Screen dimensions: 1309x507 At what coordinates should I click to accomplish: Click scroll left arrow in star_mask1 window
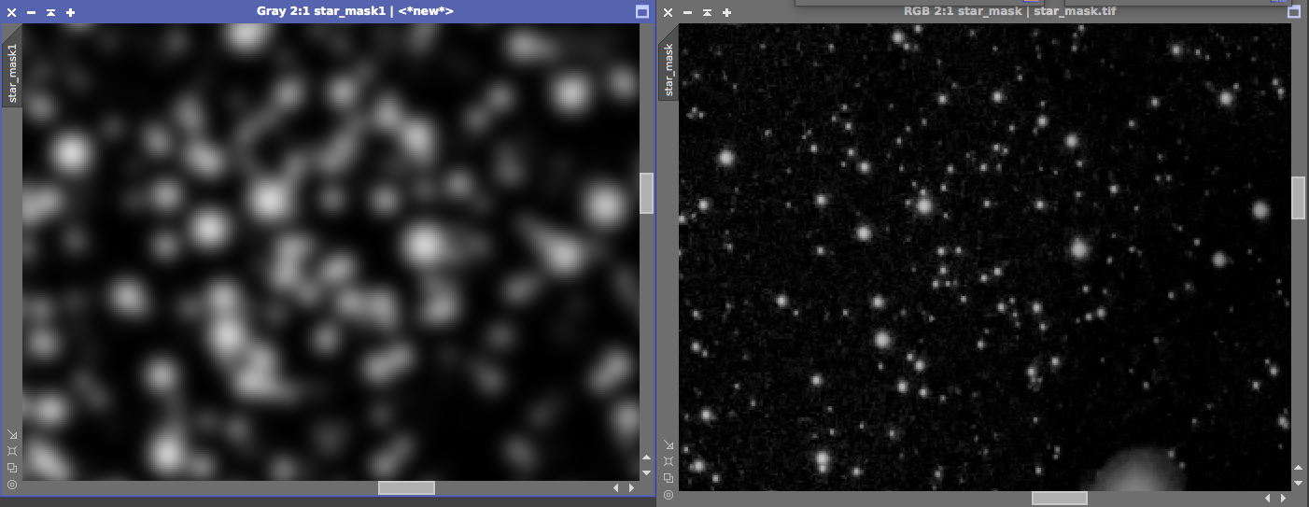(615, 487)
